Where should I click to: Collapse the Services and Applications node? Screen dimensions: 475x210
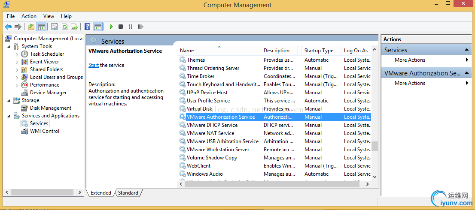pyautogui.click(x=9, y=116)
